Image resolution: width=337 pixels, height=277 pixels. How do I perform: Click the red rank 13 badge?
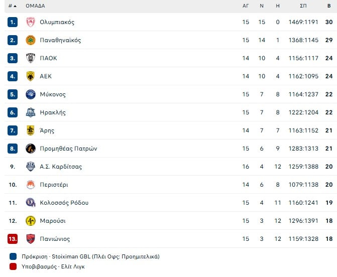click(13, 239)
